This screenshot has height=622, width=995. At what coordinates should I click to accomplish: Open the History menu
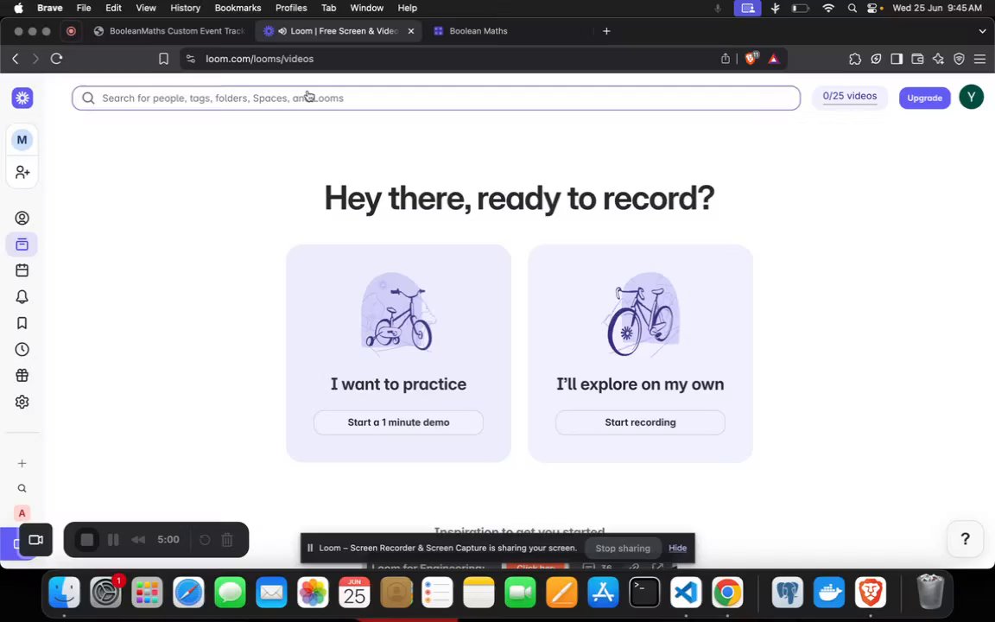185,8
